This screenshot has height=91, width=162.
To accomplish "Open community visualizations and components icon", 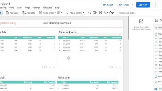I will 59,13.
